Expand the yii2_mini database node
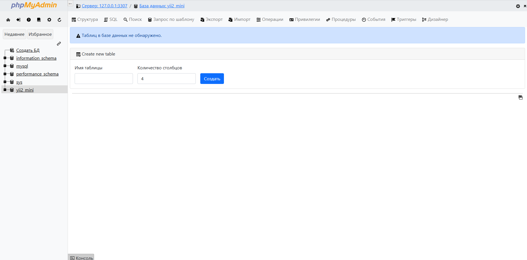The width and height of the screenshot is (527, 260). 5,90
